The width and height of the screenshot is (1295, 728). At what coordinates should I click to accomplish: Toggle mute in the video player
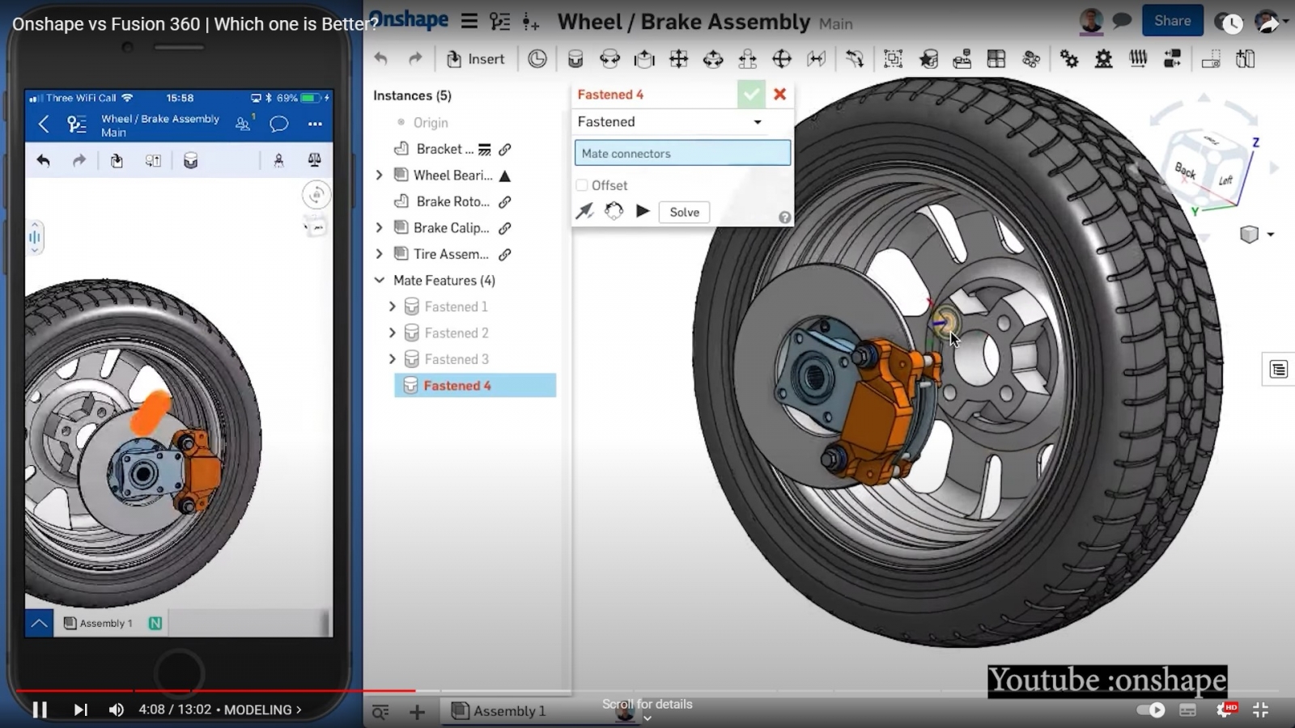point(116,709)
